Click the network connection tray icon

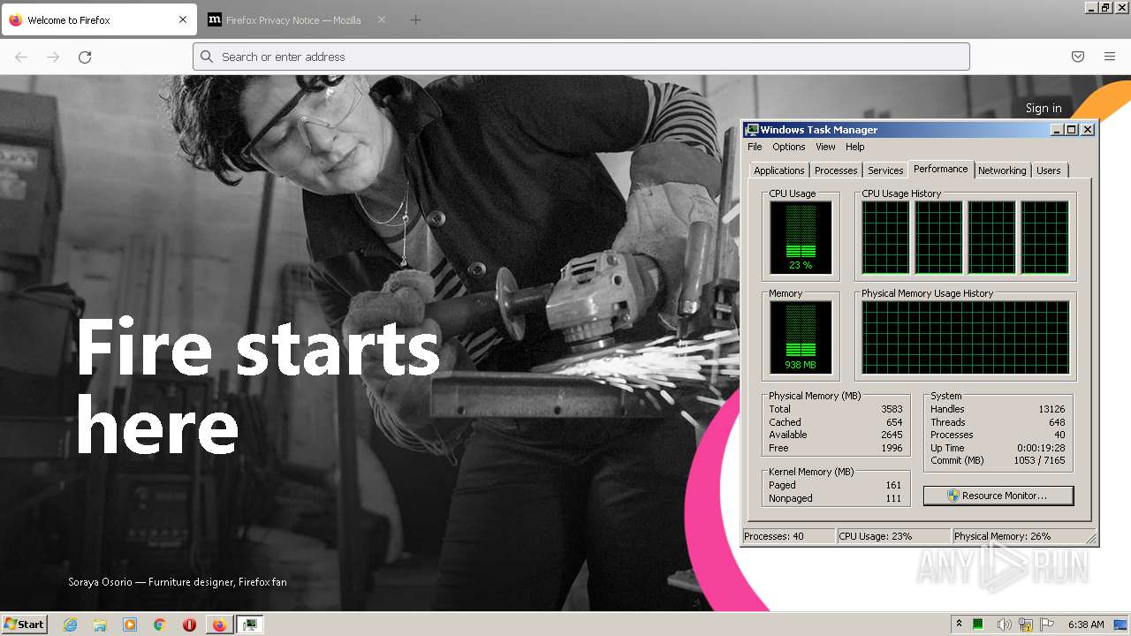pos(1026,625)
